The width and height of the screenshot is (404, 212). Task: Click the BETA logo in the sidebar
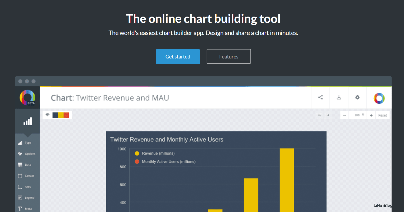point(27,97)
